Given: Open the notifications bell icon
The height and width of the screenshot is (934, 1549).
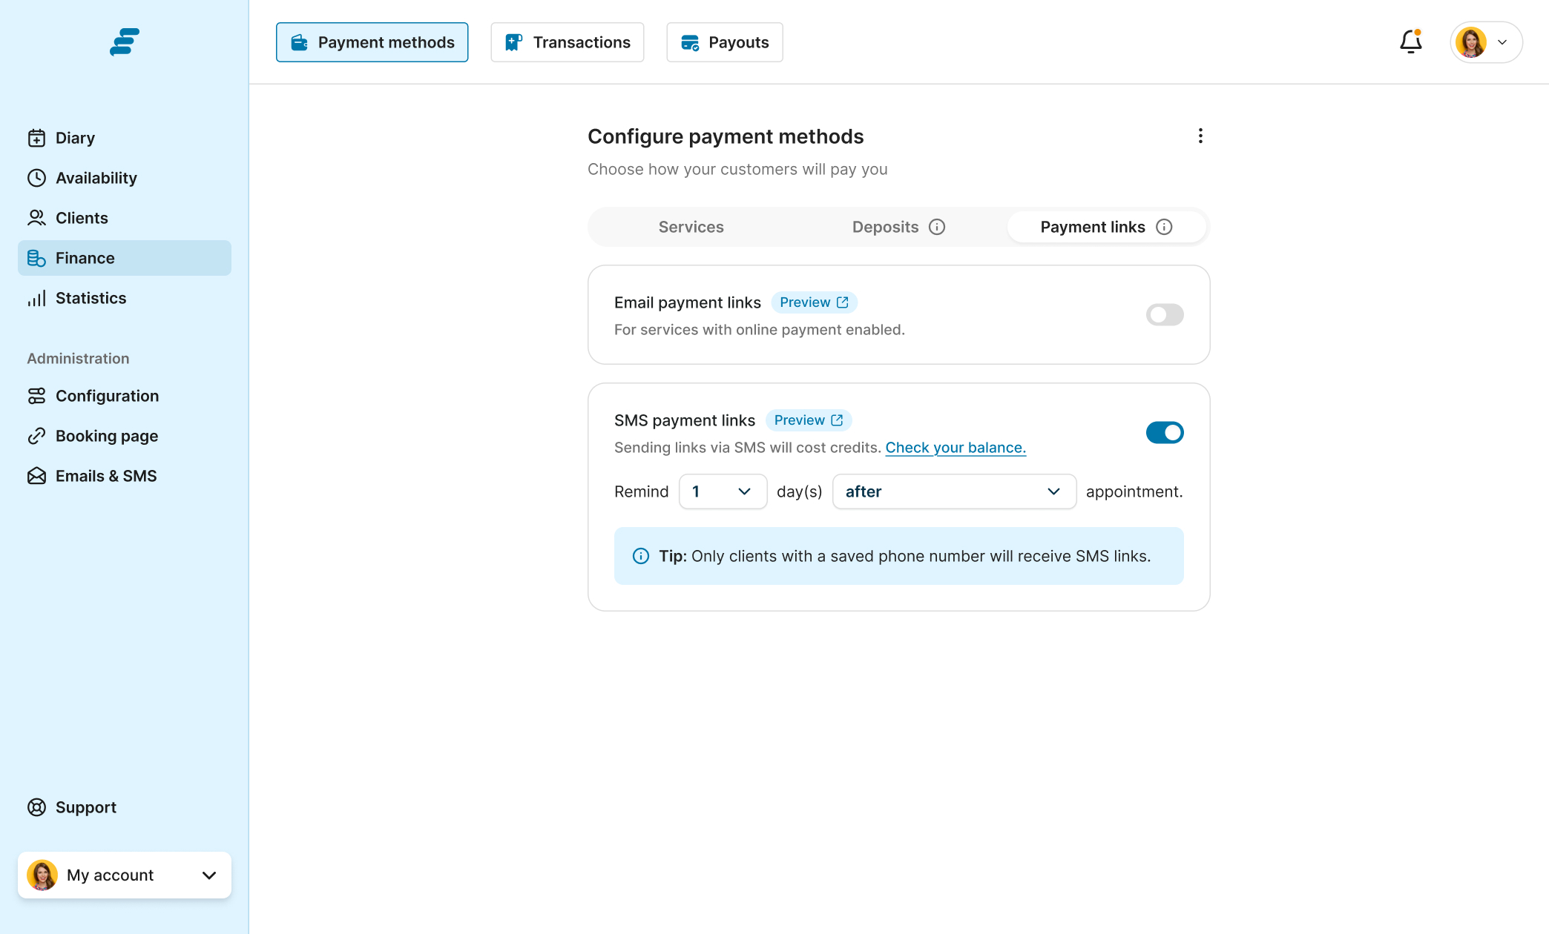Looking at the screenshot, I should click(1410, 42).
